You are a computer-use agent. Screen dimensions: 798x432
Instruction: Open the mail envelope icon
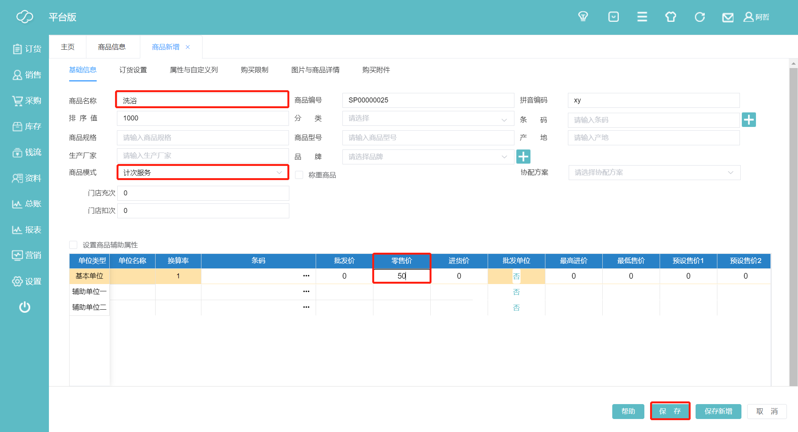(x=728, y=18)
